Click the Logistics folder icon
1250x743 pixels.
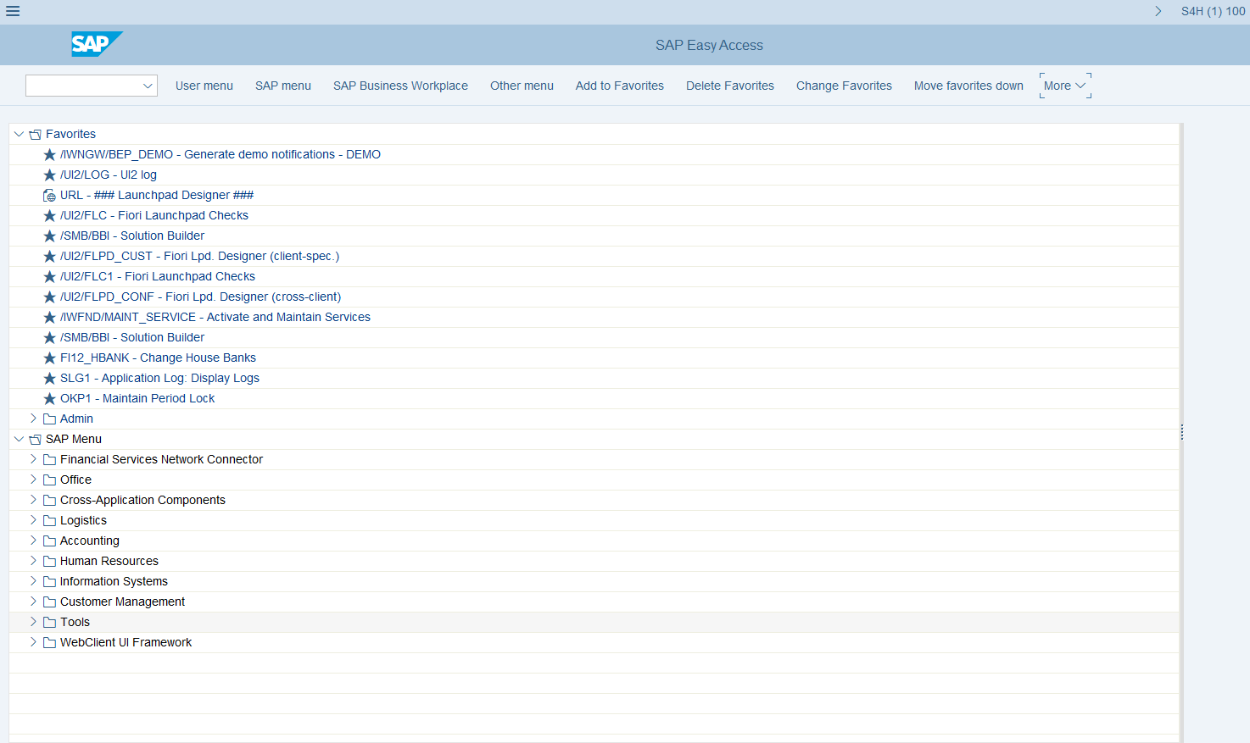pos(49,521)
